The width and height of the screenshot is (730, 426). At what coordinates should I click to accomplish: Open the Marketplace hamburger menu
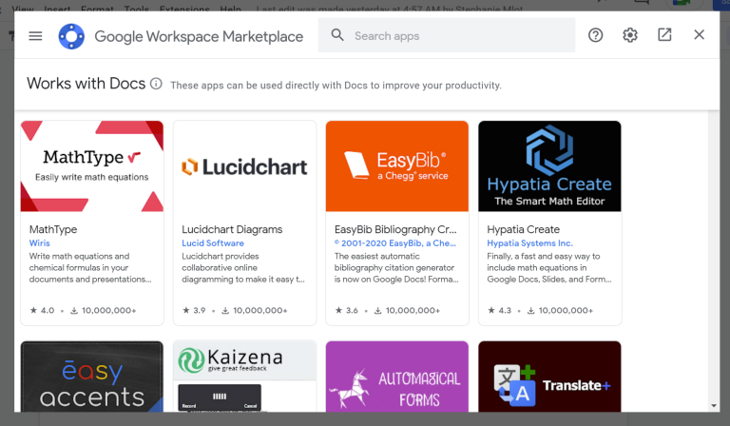35,36
